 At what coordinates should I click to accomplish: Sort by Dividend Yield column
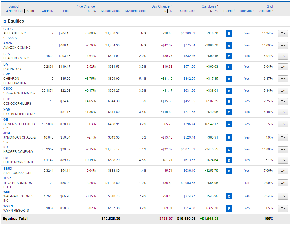tap(135, 11)
